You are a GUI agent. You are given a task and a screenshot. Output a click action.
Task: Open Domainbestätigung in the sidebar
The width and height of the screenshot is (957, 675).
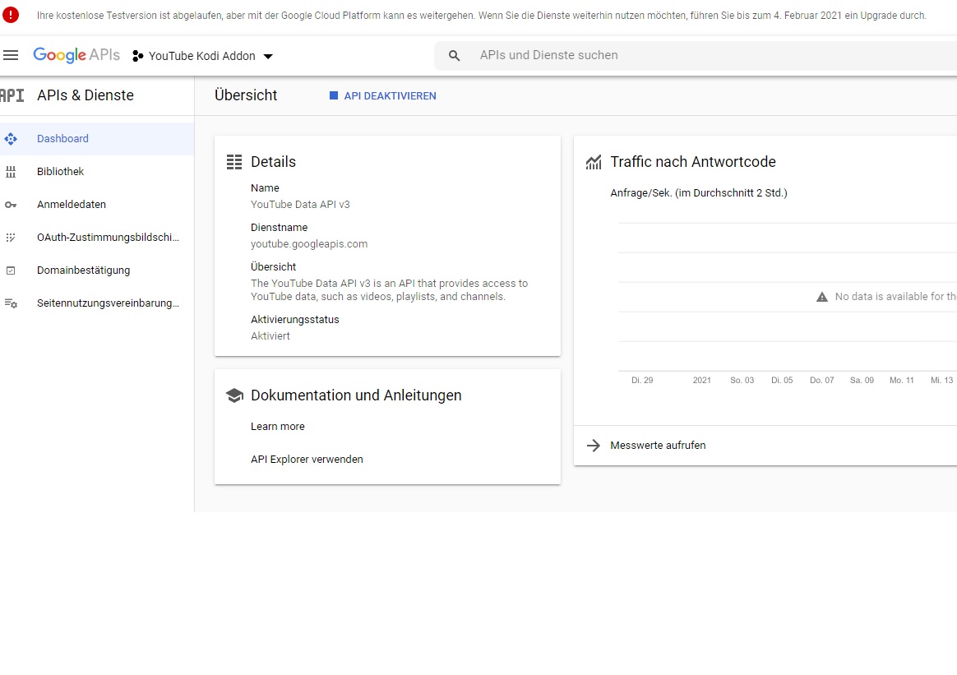click(97, 270)
